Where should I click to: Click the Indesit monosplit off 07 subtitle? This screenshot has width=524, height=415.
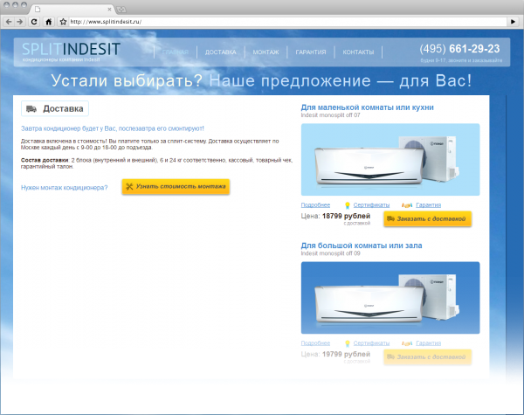coord(330,115)
